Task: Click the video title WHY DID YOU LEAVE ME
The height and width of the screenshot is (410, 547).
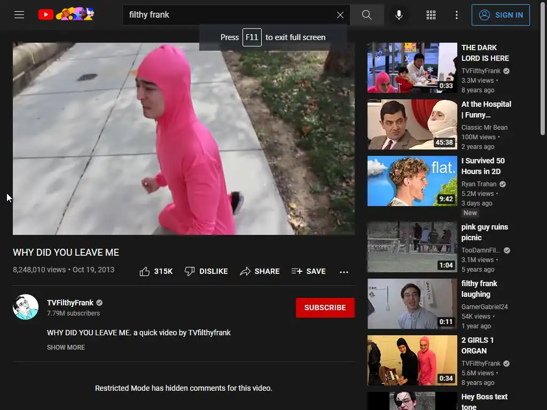Action: (x=66, y=253)
